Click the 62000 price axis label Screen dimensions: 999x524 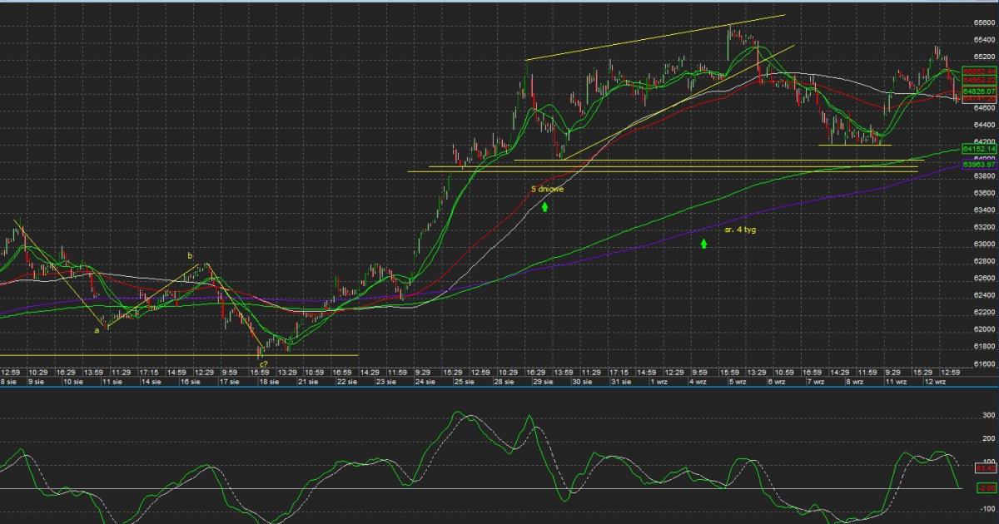tap(982, 329)
